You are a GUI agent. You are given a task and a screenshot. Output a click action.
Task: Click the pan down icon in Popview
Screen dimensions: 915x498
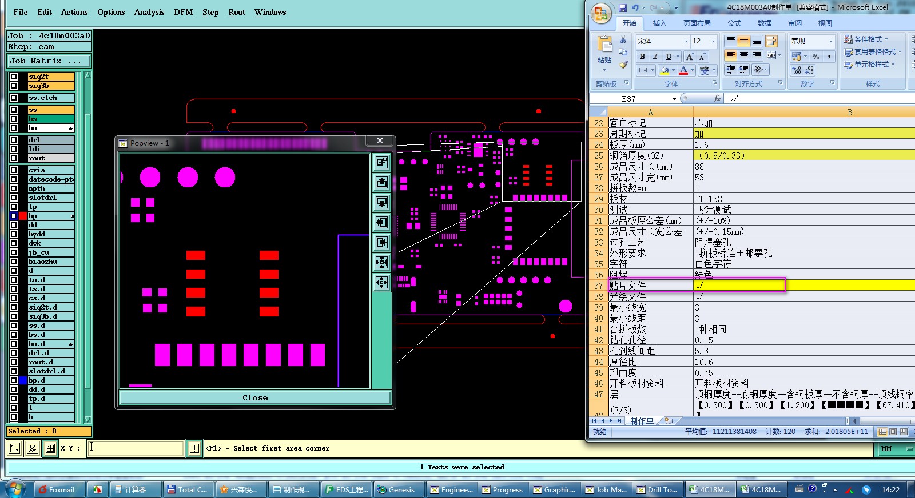(x=381, y=202)
